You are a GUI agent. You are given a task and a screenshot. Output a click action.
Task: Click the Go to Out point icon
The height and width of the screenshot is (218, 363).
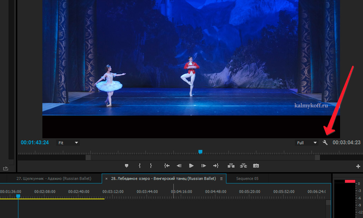click(x=216, y=166)
